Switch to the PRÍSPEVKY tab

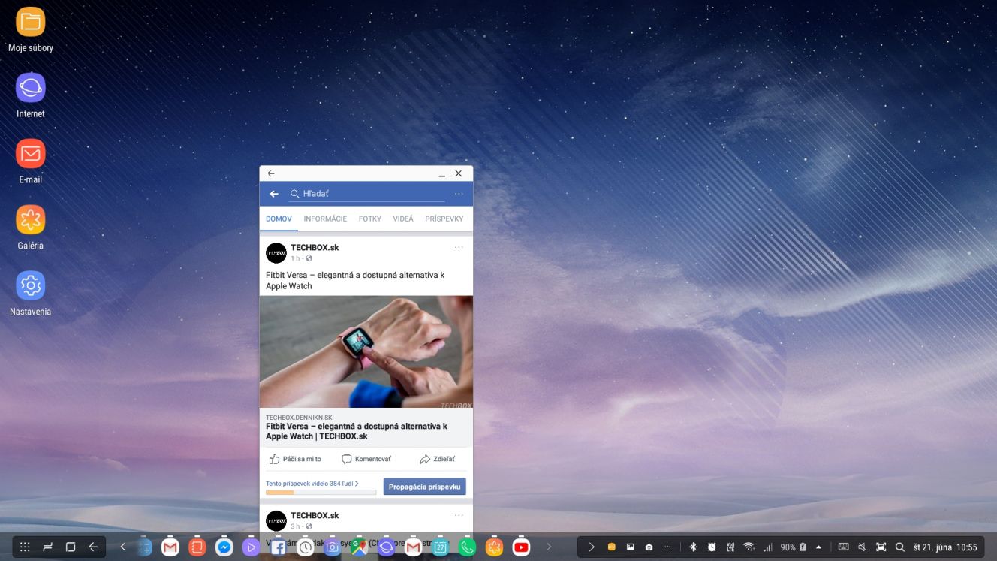click(x=444, y=219)
